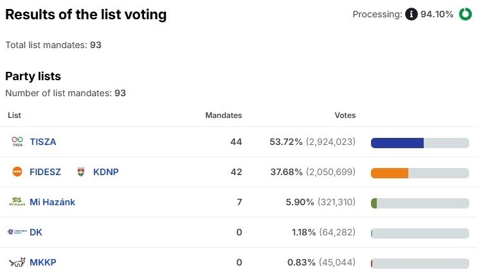Open the MKKP party list link
479x279 pixels.
pos(42,262)
